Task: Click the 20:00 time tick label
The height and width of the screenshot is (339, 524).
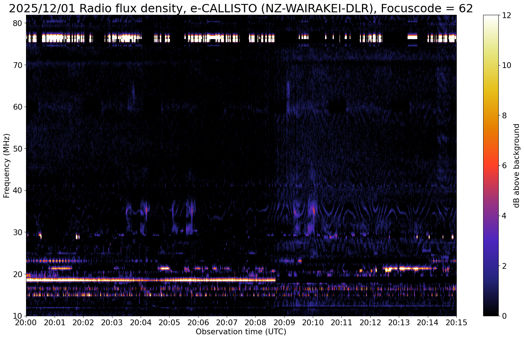Action: click(26, 322)
